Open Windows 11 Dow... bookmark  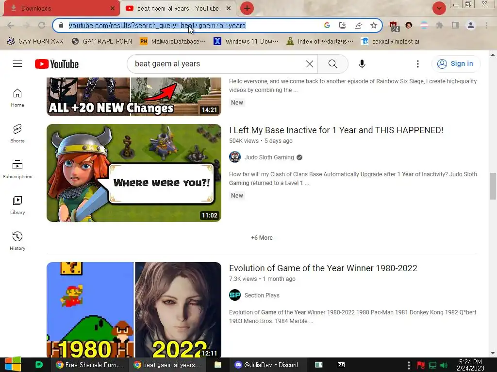coord(246,42)
